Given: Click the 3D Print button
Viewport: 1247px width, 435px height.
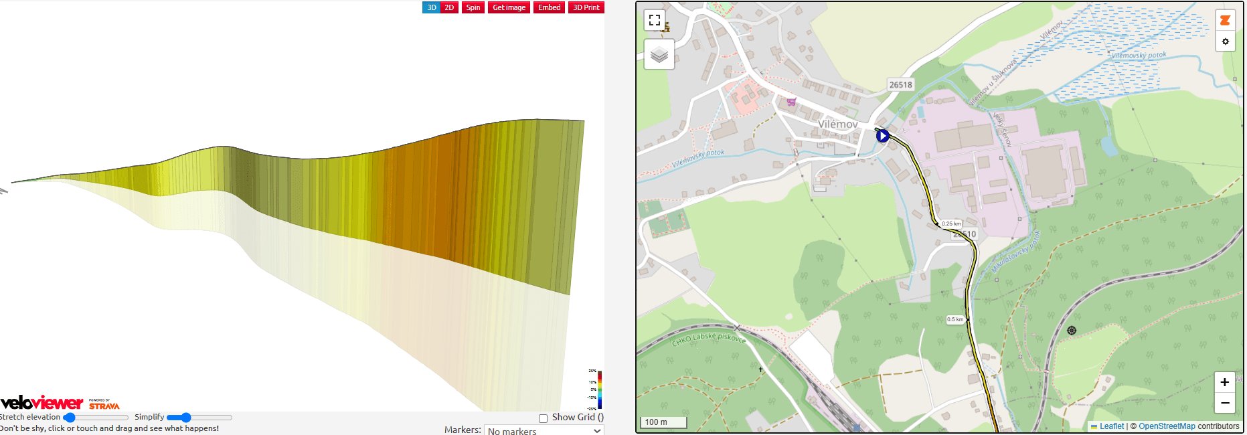Looking at the screenshot, I should tap(586, 7).
